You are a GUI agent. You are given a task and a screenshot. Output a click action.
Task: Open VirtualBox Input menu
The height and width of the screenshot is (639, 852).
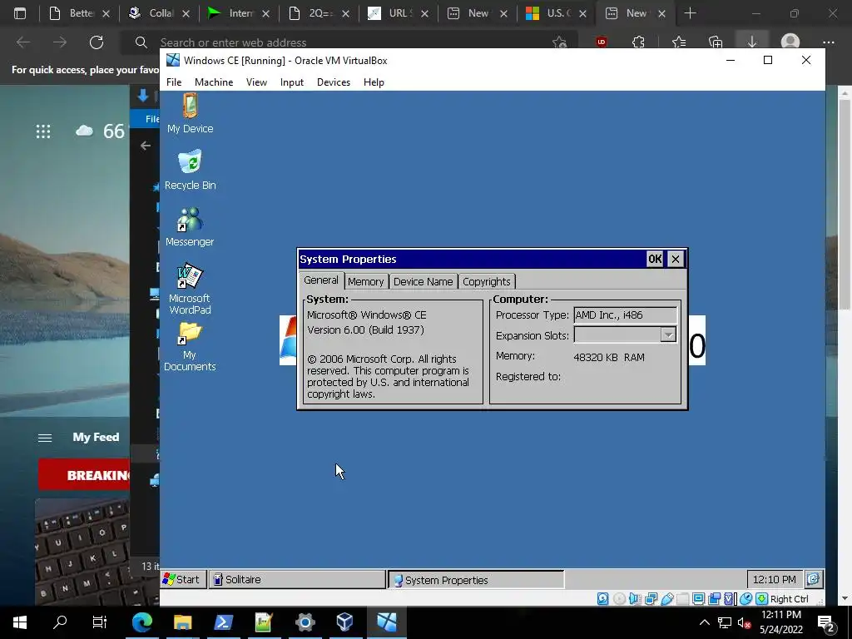coord(292,82)
